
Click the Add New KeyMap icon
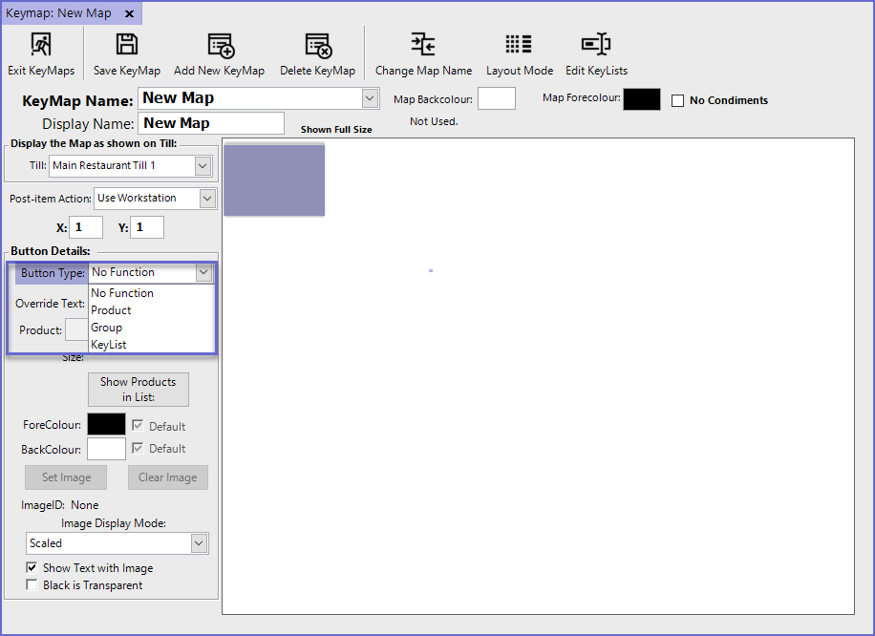tap(220, 45)
